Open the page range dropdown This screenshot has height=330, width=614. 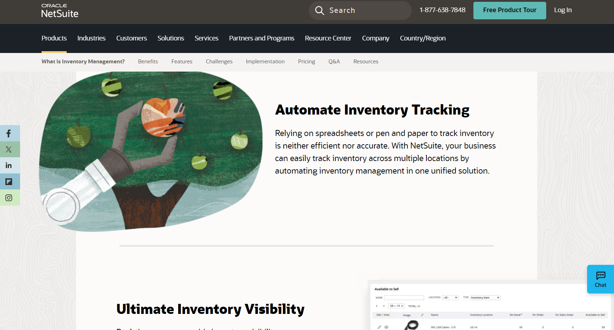point(396,306)
